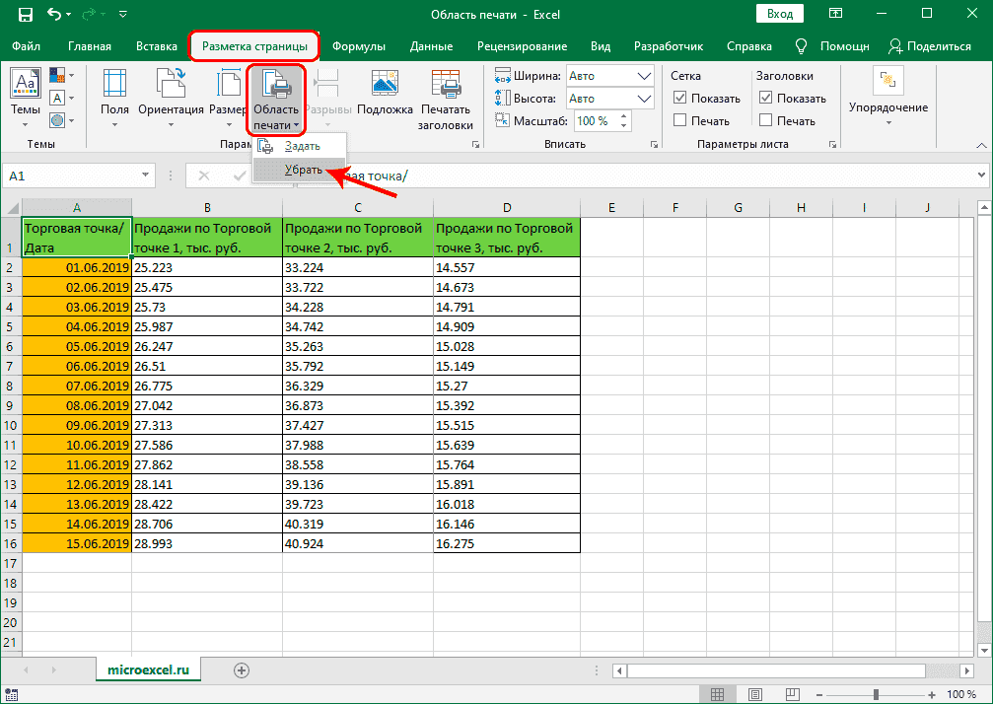Expand the Name Box dropdown arrow
The image size is (993, 704).
click(x=146, y=176)
